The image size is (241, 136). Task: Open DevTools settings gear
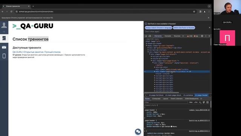202,36
